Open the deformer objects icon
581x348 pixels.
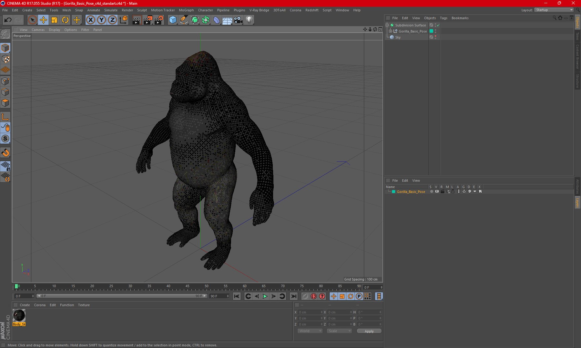coord(216,20)
